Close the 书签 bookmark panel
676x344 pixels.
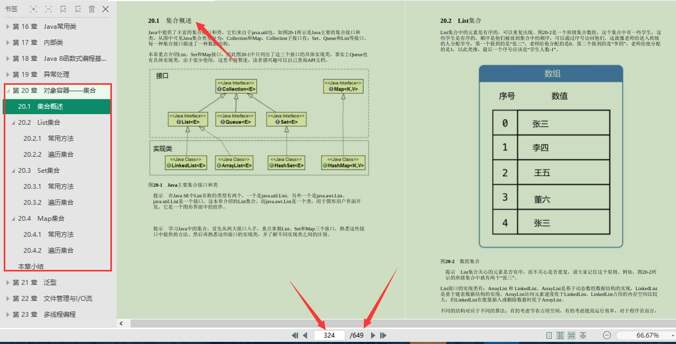pyautogui.click(x=106, y=9)
